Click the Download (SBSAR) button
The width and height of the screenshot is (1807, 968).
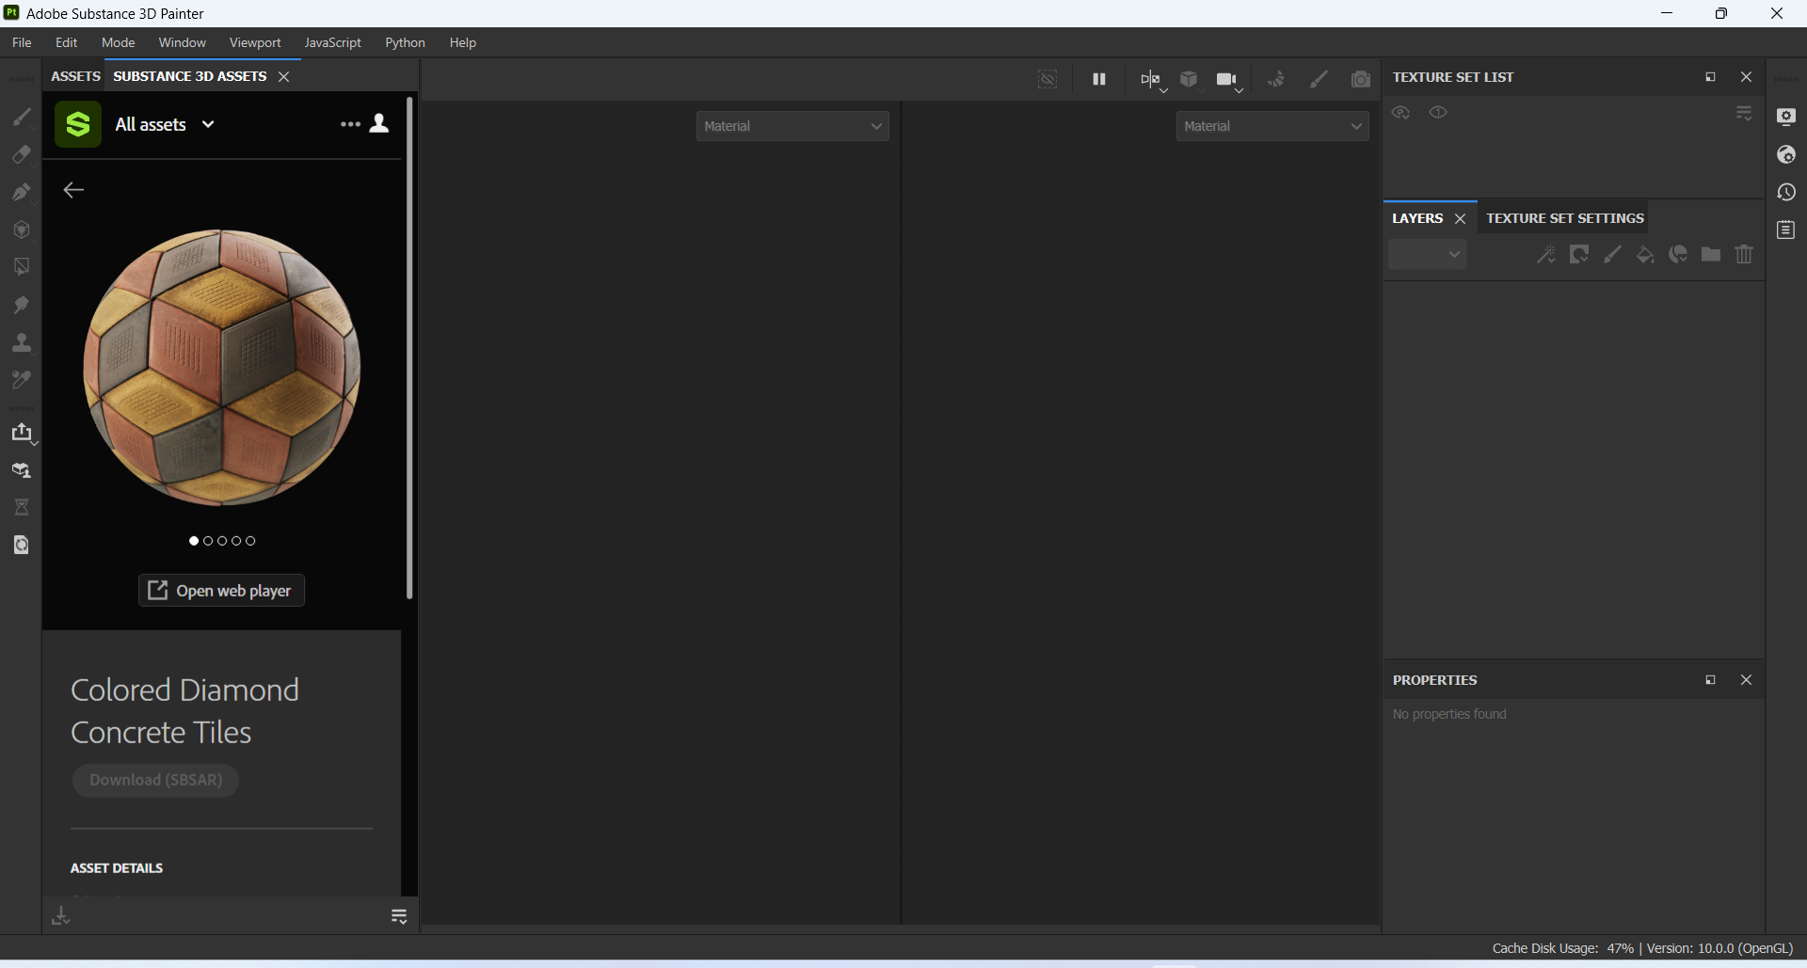click(156, 780)
